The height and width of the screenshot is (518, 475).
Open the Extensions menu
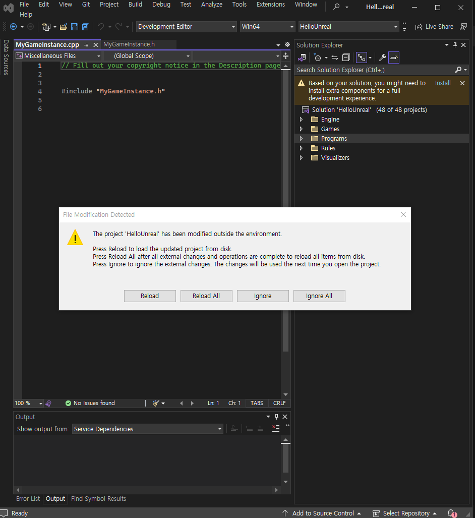click(x=271, y=5)
